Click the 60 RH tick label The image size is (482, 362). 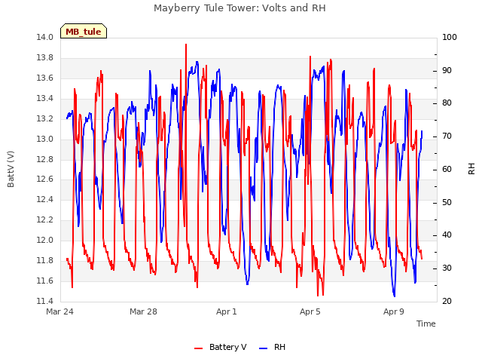[447, 170]
